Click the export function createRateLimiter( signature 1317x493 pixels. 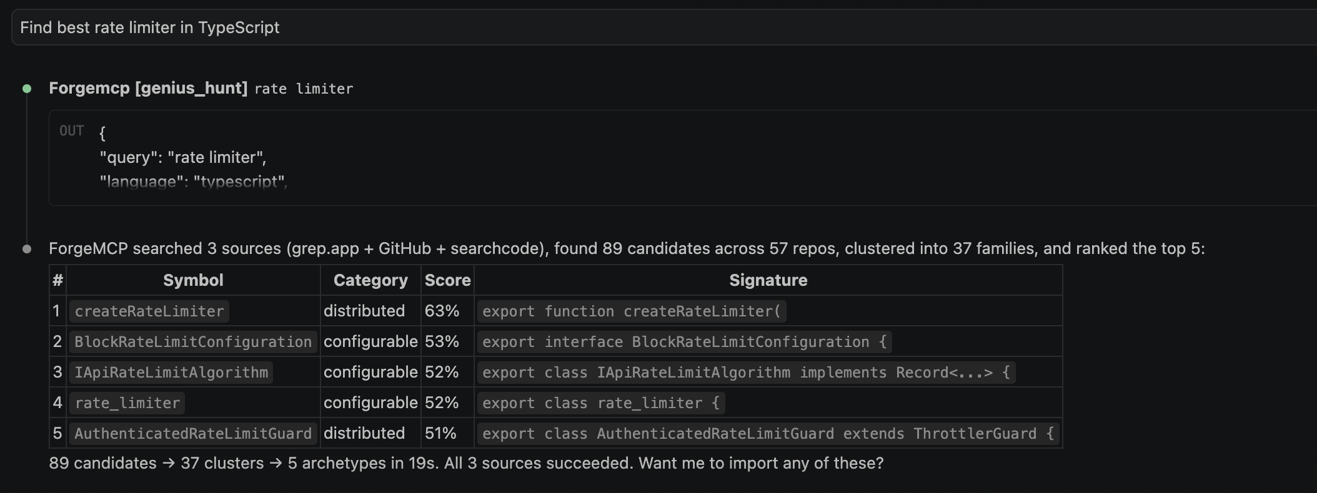(x=632, y=311)
